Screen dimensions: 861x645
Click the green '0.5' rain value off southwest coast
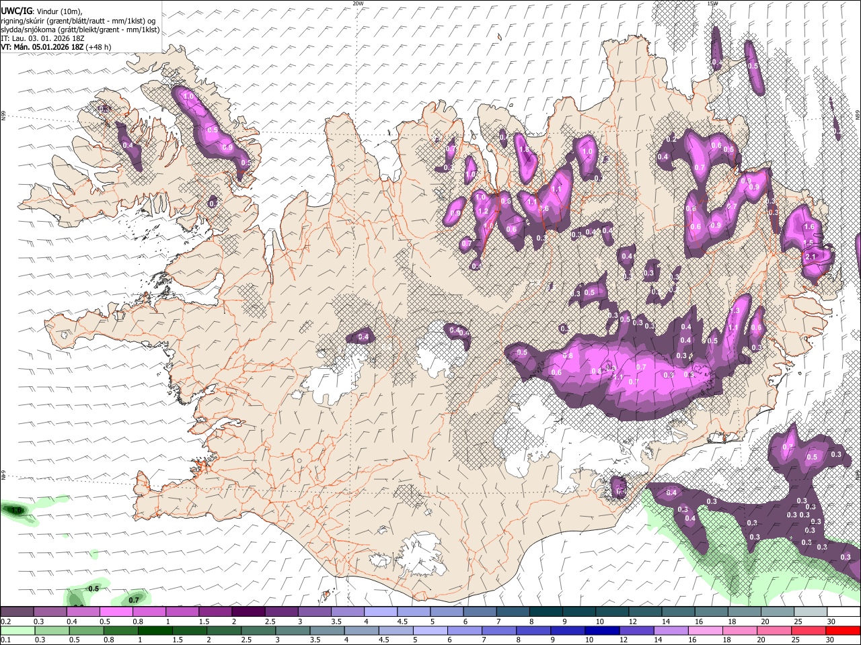click(x=93, y=589)
